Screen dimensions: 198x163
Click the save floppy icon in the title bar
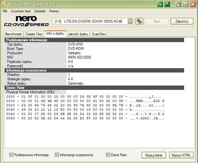pyautogui.click(x=167, y=4)
